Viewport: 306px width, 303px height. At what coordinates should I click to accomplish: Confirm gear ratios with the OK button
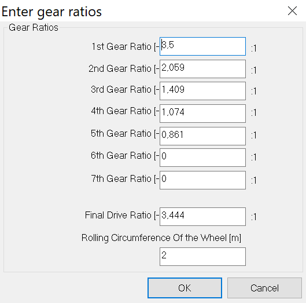coord(185,288)
